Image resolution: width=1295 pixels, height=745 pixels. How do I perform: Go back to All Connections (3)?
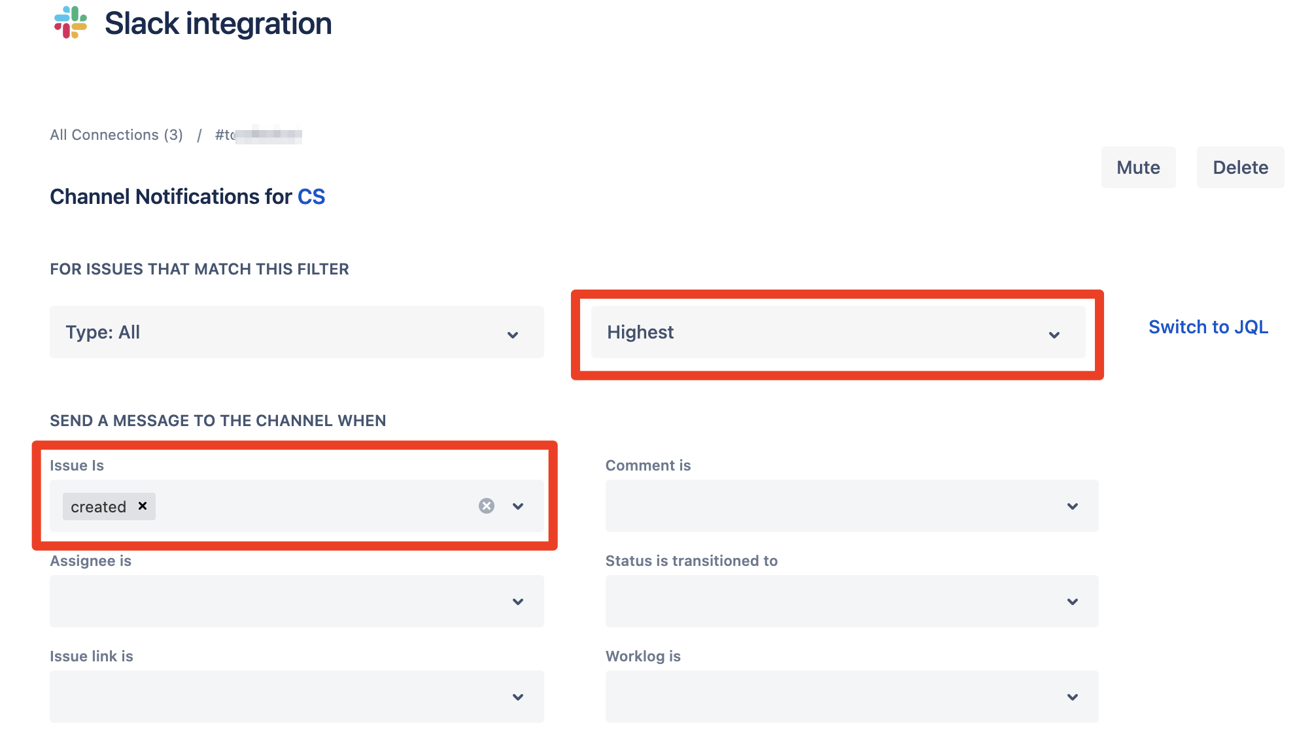(x=116, y=135)
